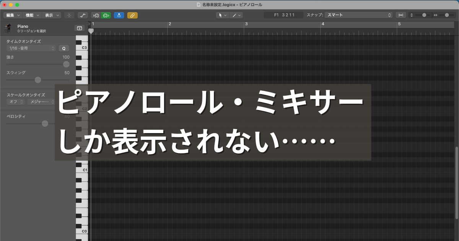Click the スウィング slider handle

tap(38, 80)
